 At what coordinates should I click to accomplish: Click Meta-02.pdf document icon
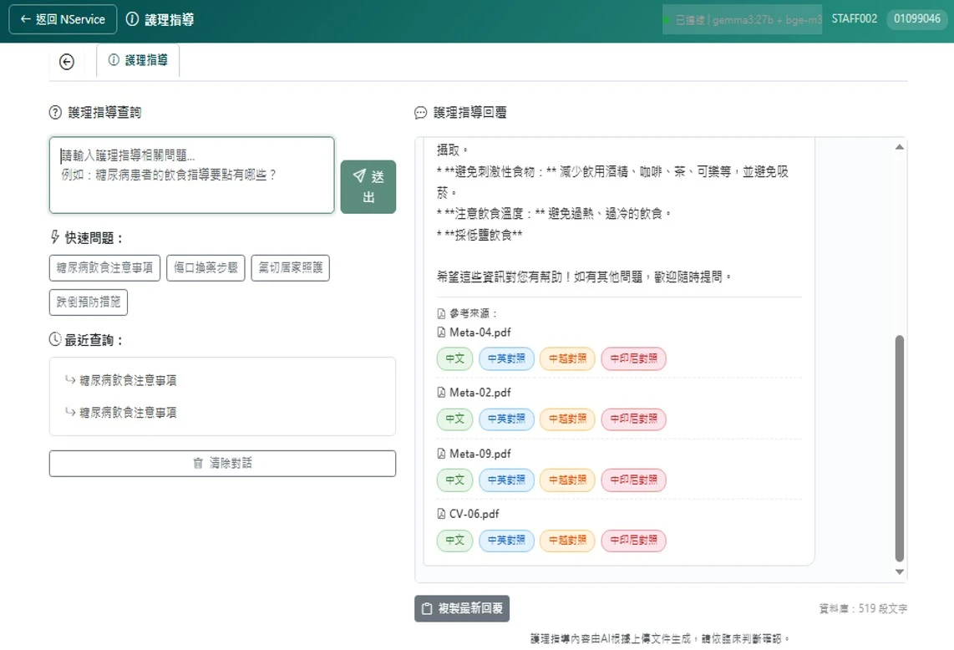[x=441, y=393]
